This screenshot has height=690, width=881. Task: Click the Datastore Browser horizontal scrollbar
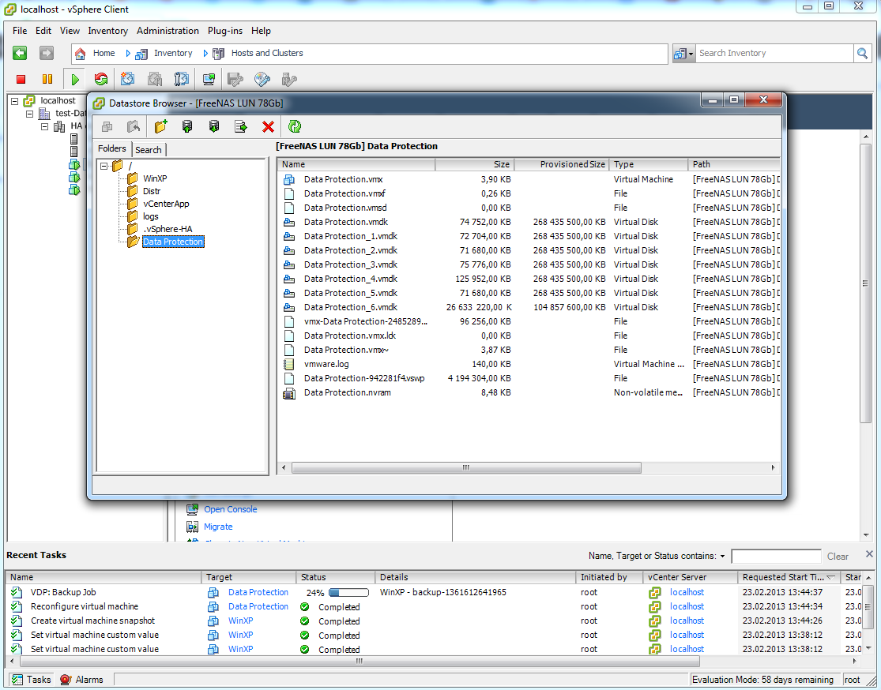[x=466, y=467]
